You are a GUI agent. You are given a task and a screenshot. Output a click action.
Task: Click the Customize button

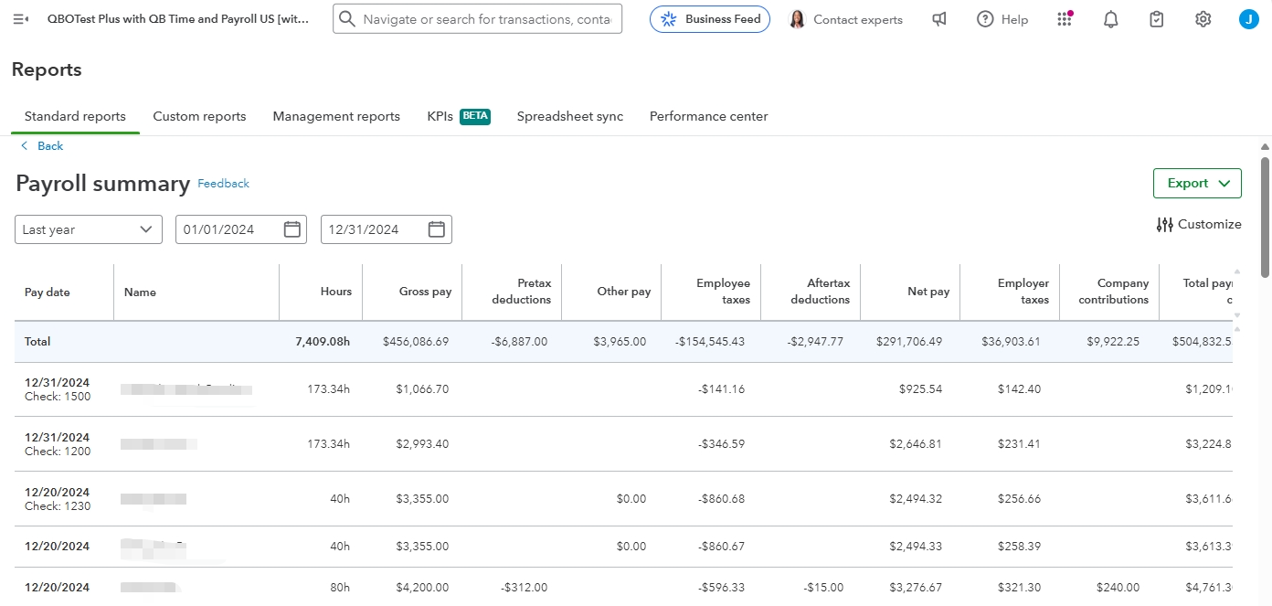tap(1199, 224)
